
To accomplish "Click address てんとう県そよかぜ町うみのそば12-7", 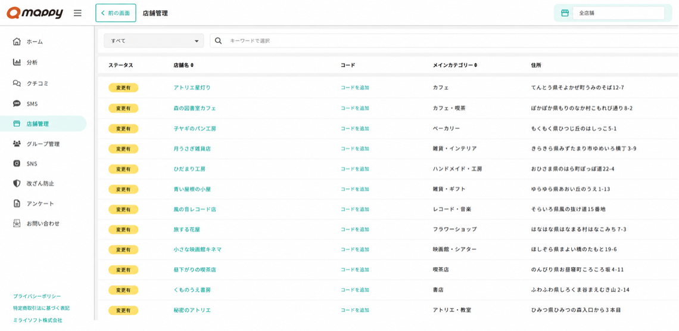I will [x=578, y=88].
